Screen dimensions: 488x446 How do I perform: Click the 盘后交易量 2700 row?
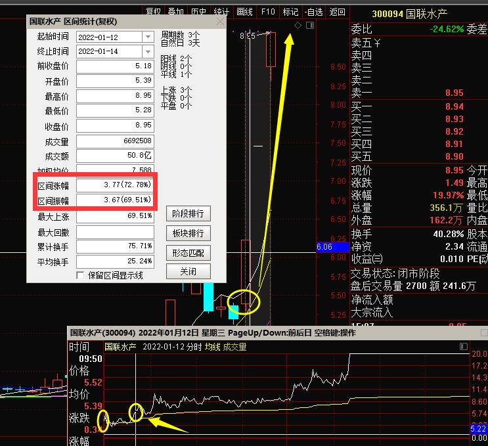413,286
